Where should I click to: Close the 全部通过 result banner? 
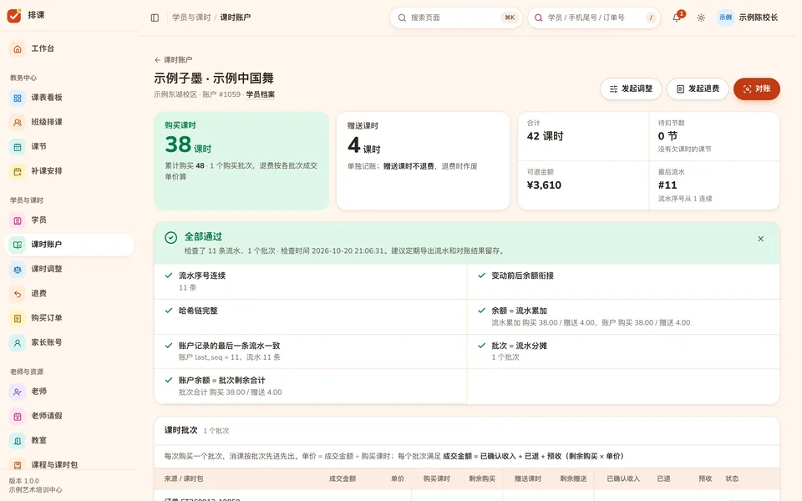(760, 239)
